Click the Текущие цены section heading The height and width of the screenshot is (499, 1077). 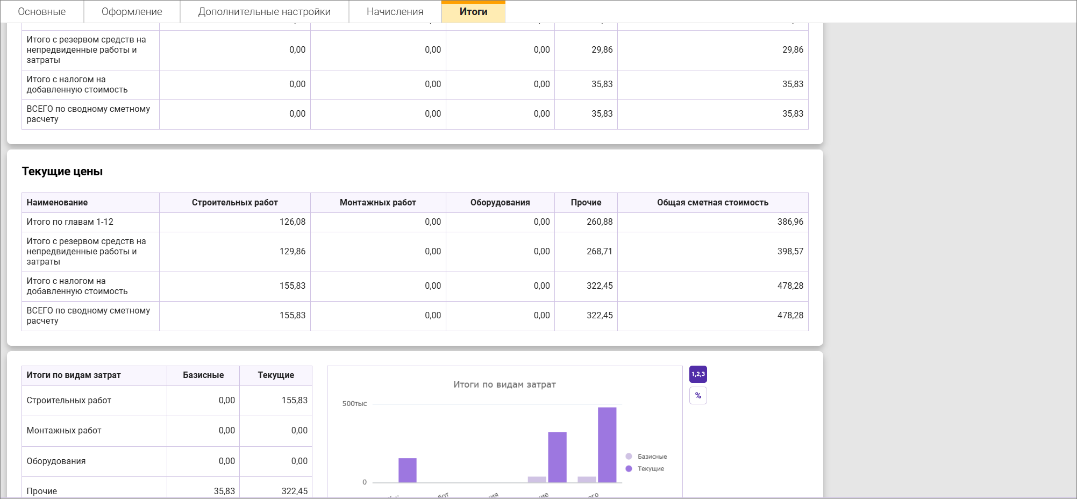[62, 172]
